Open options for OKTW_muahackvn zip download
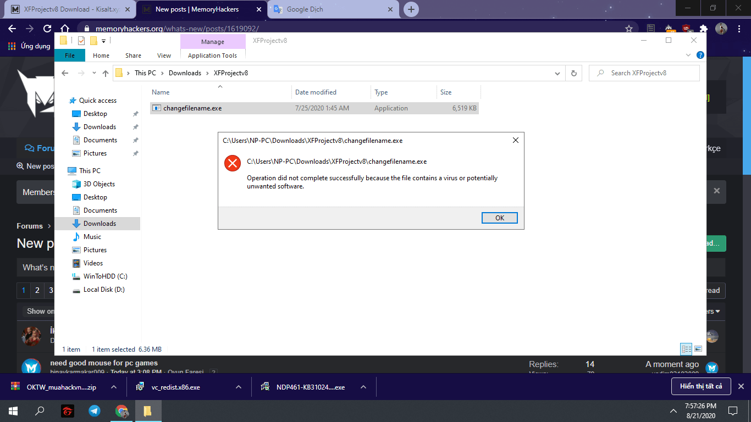 click(114, 387)
